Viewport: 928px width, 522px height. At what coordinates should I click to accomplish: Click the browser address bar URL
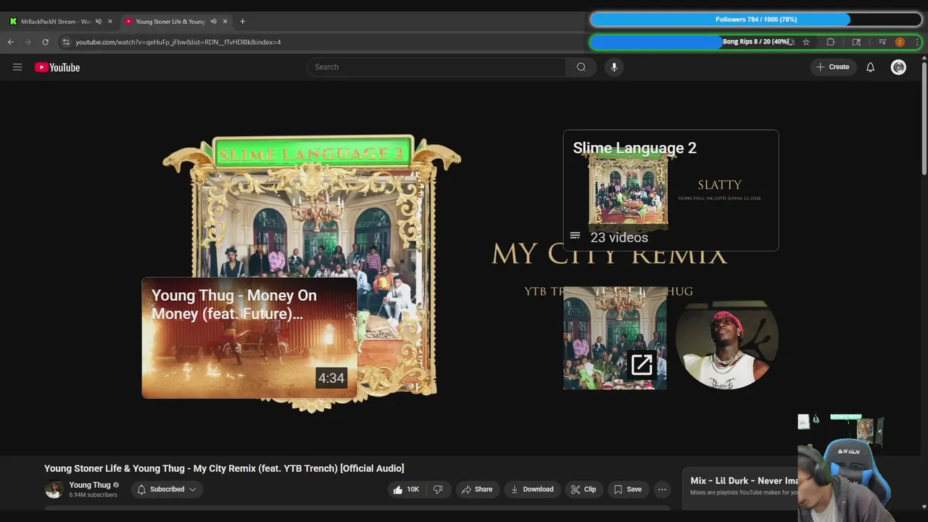pyautogui.click(x=178, y=42)
